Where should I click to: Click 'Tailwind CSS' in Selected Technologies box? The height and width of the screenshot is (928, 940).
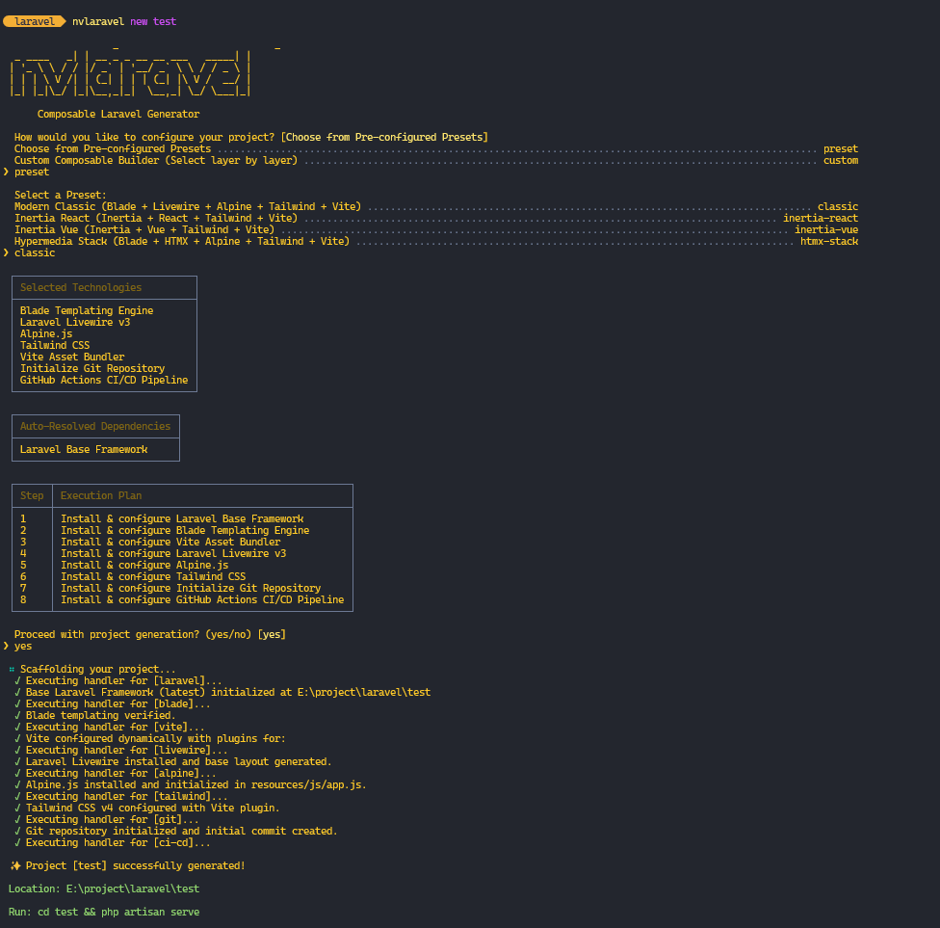pyautogui.click(x=55, y=345)
